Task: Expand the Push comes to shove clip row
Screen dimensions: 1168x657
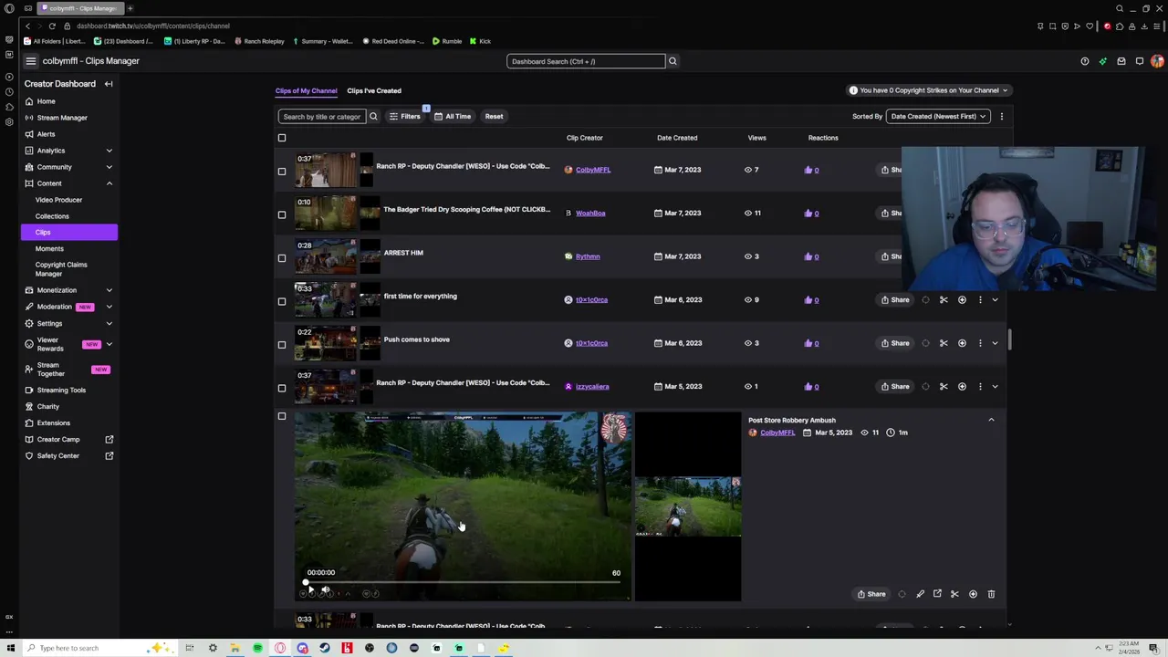Action: (x=995, y=343)
